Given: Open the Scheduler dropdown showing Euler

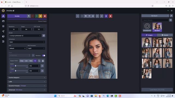Looking at the screenshot, I should 27,42.
